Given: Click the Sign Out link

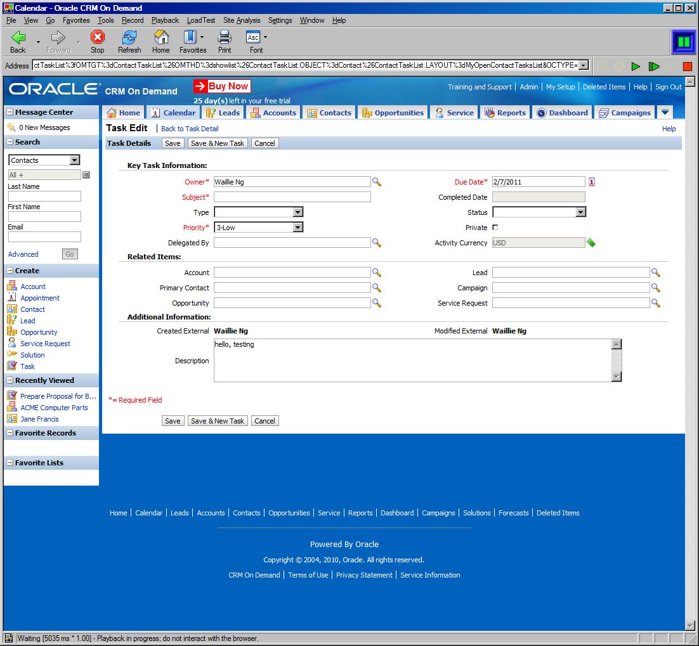Looking at the screenshot, I should click(669, 87).
